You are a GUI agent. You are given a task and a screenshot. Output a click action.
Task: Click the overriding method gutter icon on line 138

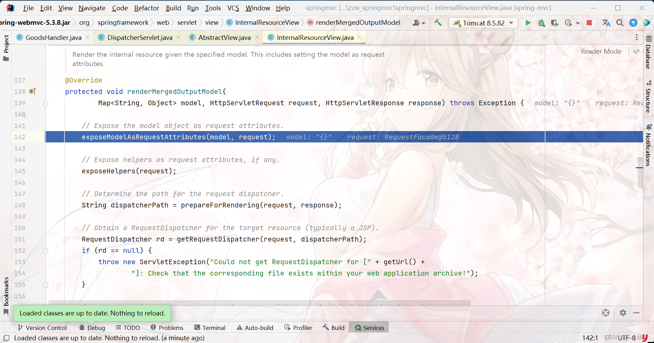coord(32,92)
